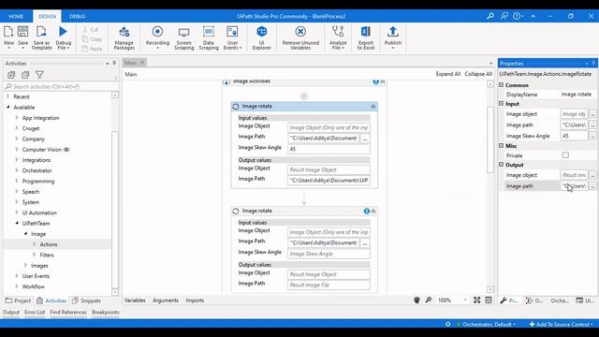Switch to Snippets panel tab
599x337 pixels.
pos(87,300)
